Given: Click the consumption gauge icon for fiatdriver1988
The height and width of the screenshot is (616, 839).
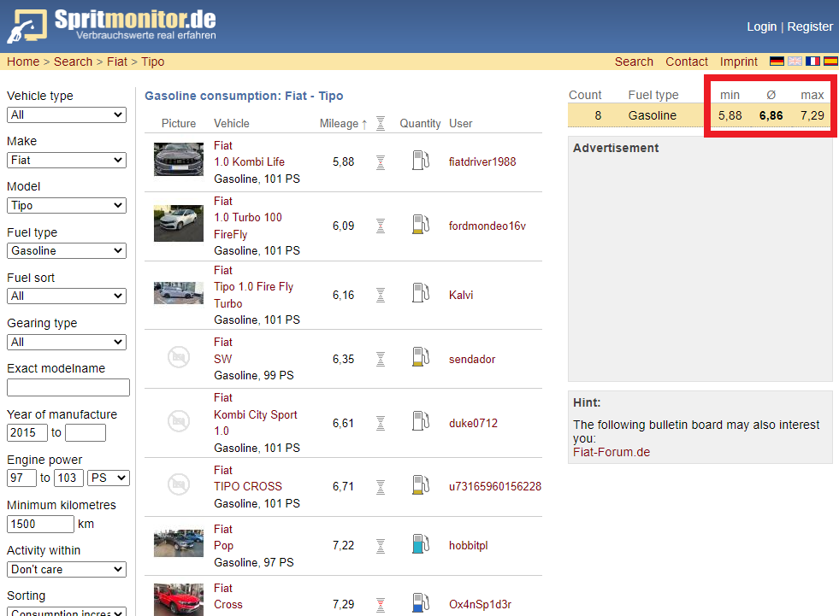Looking at the screenshot, I should 381,162.
